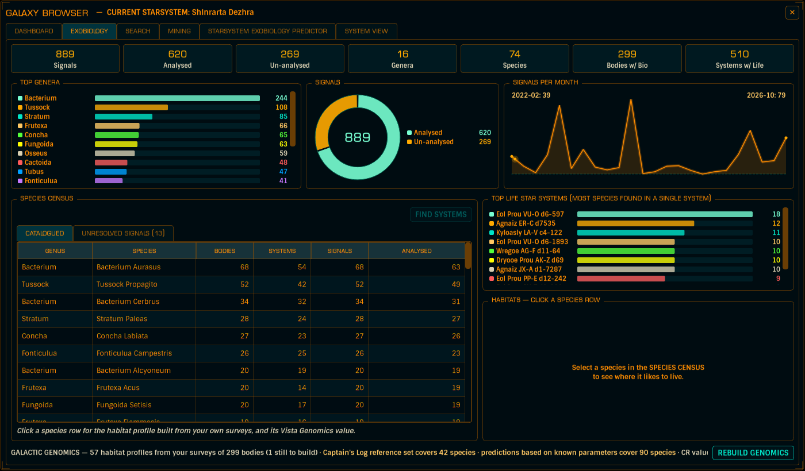Sort table by Genus column header
This screenshot has height=471, width=805.
[x=55, y=250]
